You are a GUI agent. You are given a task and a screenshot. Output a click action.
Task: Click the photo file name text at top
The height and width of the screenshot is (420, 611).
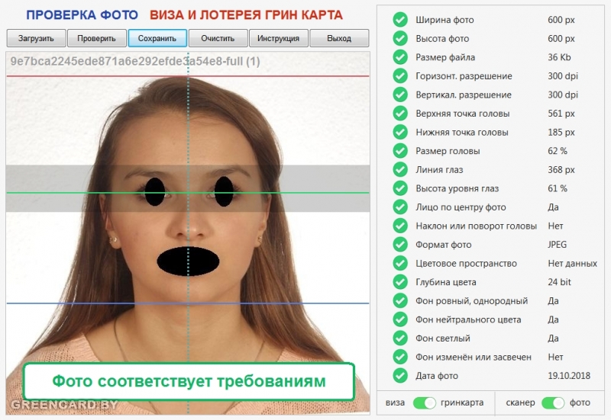[x=135, y=62]
